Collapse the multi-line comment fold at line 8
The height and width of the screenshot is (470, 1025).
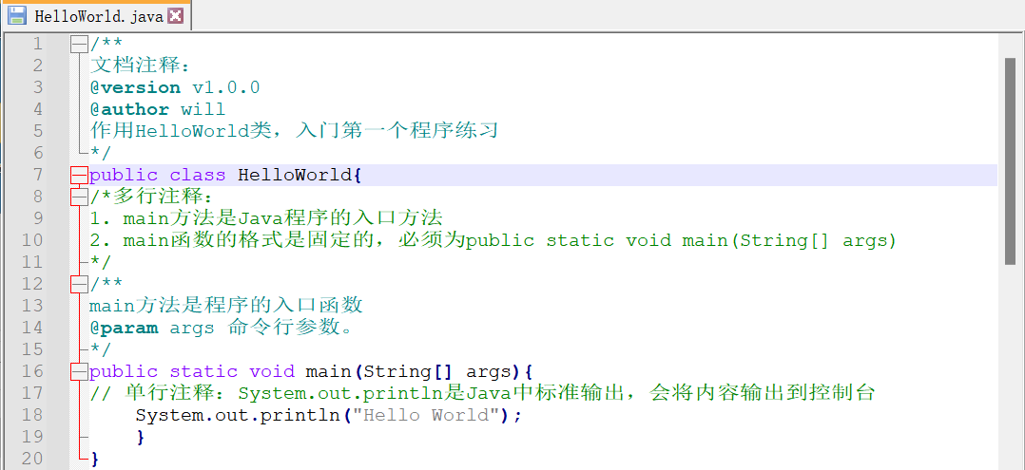coord(79,197)
